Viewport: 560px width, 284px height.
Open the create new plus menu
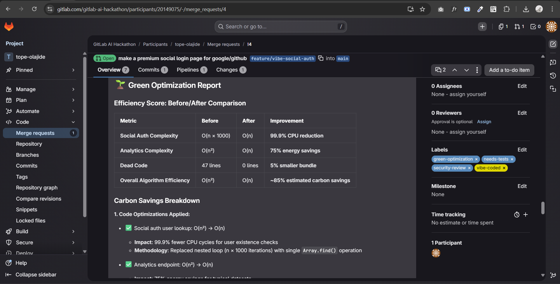pos(482,27)
